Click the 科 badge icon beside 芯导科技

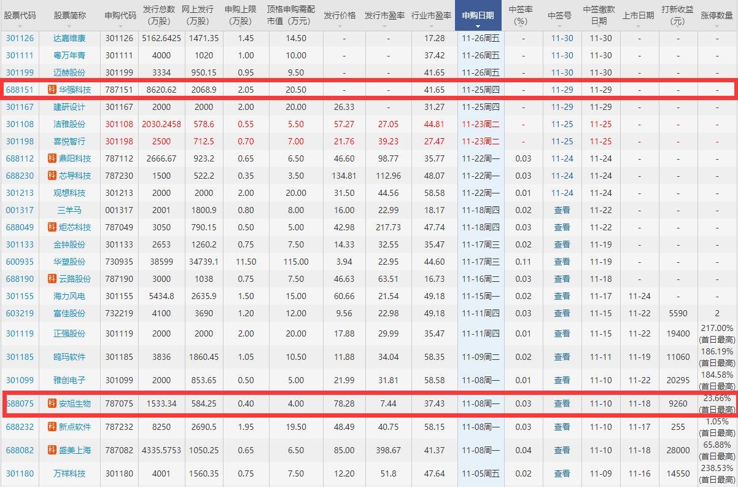click(x=52, y=176)
